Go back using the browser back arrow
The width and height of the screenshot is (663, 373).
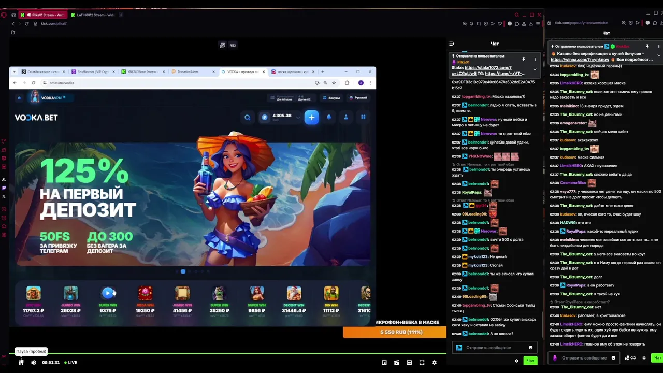(x=13, y=24)
